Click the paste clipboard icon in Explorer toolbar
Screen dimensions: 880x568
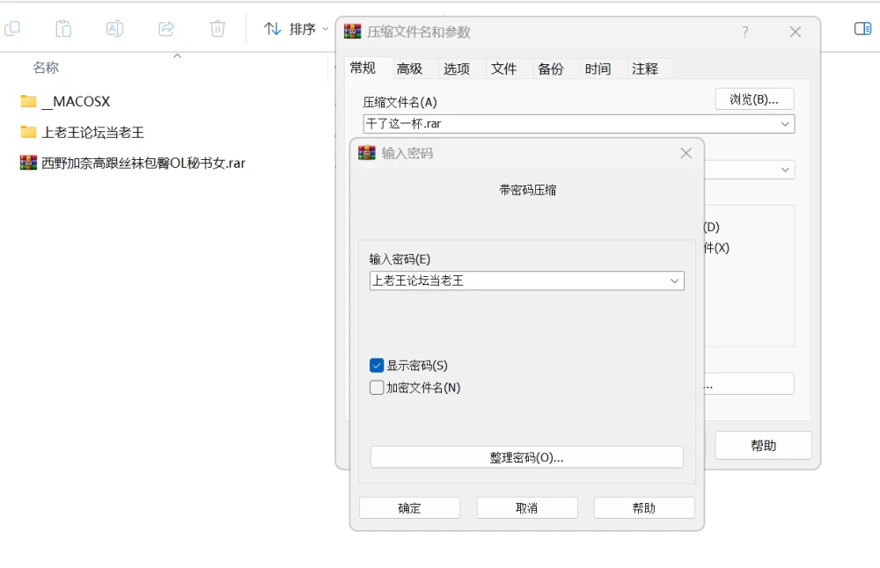[x=63, y=29]
